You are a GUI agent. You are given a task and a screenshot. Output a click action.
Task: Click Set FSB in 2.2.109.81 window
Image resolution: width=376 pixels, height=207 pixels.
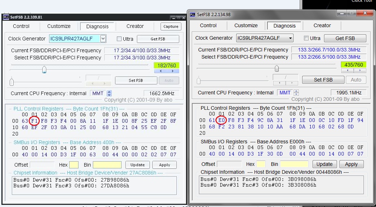pos(136,80)
